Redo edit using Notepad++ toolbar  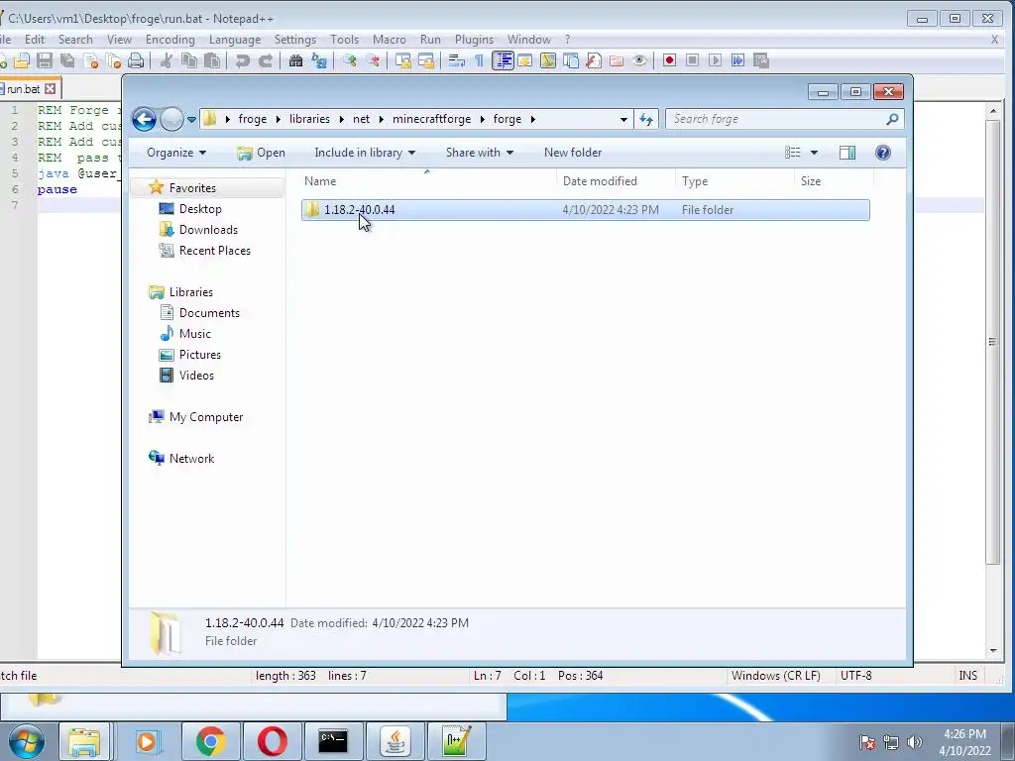point(266,60)
